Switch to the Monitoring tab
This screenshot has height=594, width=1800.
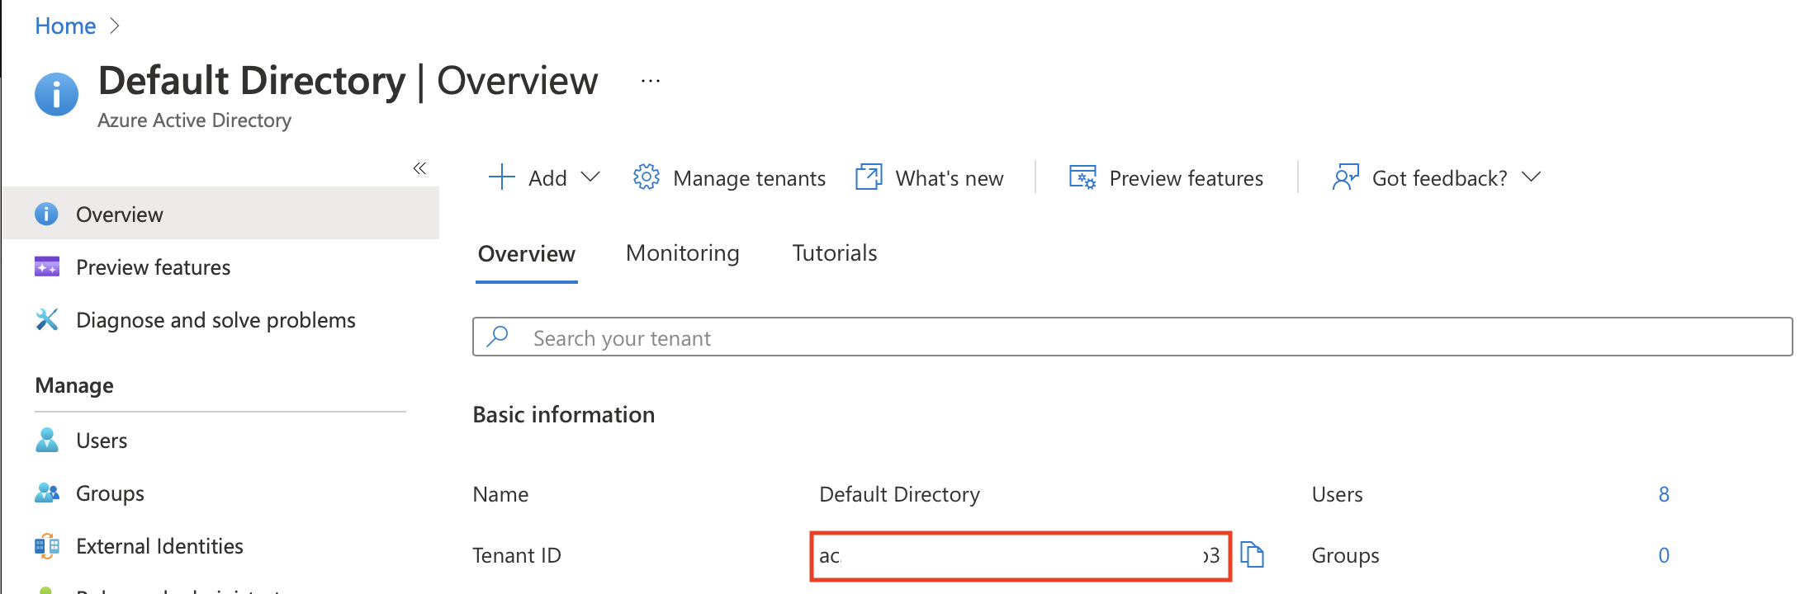click(x=682, y=253)
